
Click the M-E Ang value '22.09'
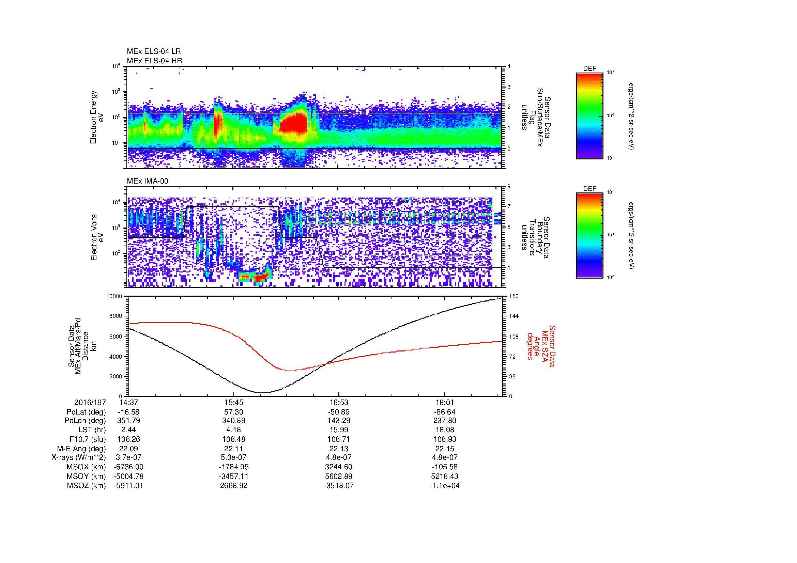click(x=128, y=449)
